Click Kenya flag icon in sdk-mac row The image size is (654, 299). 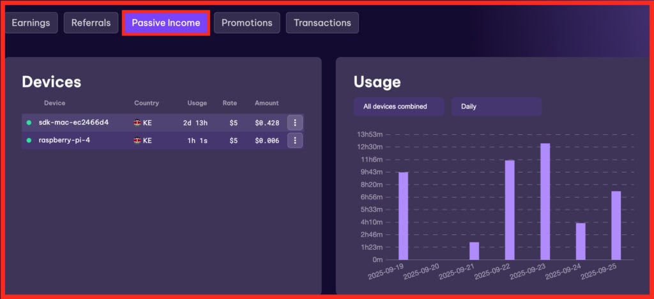(137, 123)
